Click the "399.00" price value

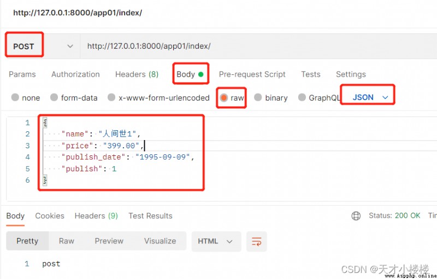pos(121,146)
